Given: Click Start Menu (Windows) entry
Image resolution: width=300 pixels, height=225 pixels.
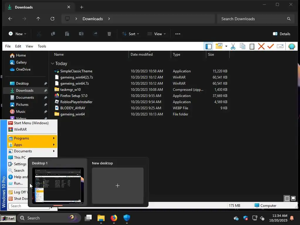Looking at the screenshot, I should pyautogui.click(x=32, y=123).
